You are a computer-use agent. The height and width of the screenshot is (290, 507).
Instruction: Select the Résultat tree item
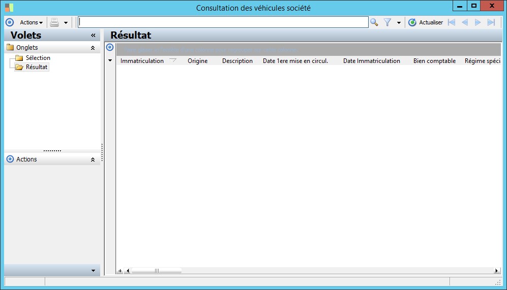(x=37, y=67)
